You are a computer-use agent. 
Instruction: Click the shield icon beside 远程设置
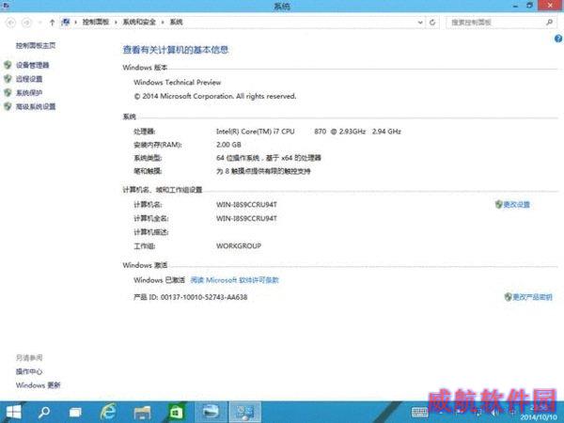point(8,79)
